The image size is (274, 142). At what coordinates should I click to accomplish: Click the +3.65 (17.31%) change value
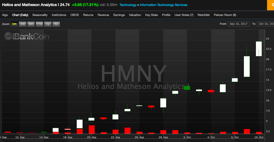click(x=85, y=5)
